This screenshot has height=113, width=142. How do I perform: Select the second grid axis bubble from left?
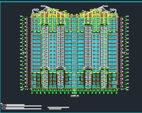tap(37, 93)
